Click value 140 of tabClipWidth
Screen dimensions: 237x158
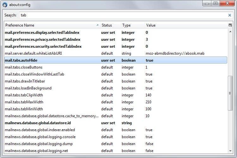click(149, 95)
